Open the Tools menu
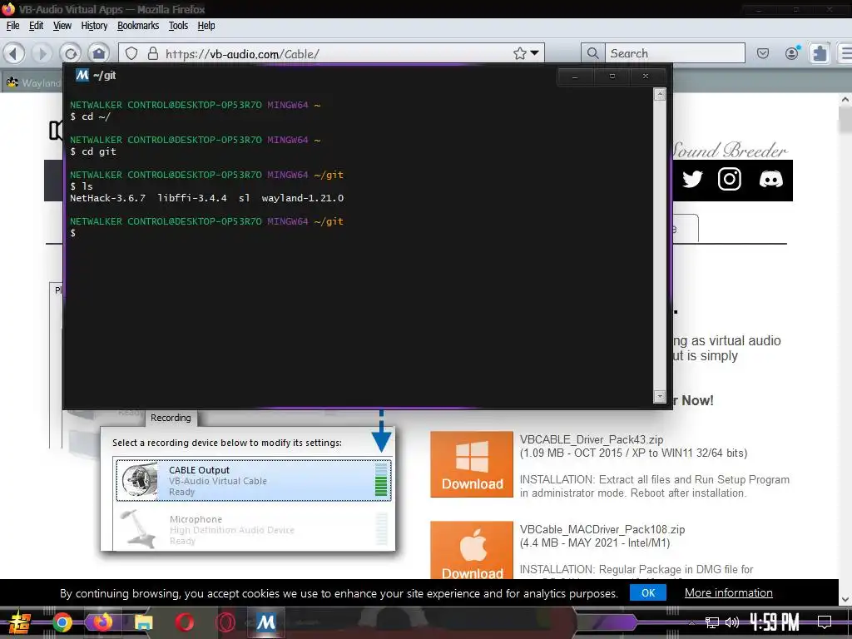Image resolution: width=852 pixels, height=639 pixels. tap(178, 26)
